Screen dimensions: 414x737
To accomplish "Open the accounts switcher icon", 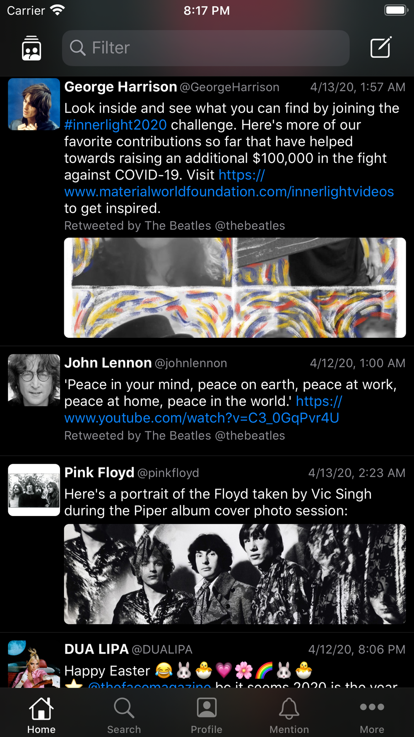I will click(31, 48).
